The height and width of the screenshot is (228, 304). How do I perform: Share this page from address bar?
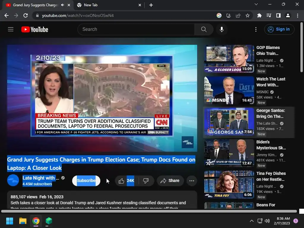pos(238,15)
